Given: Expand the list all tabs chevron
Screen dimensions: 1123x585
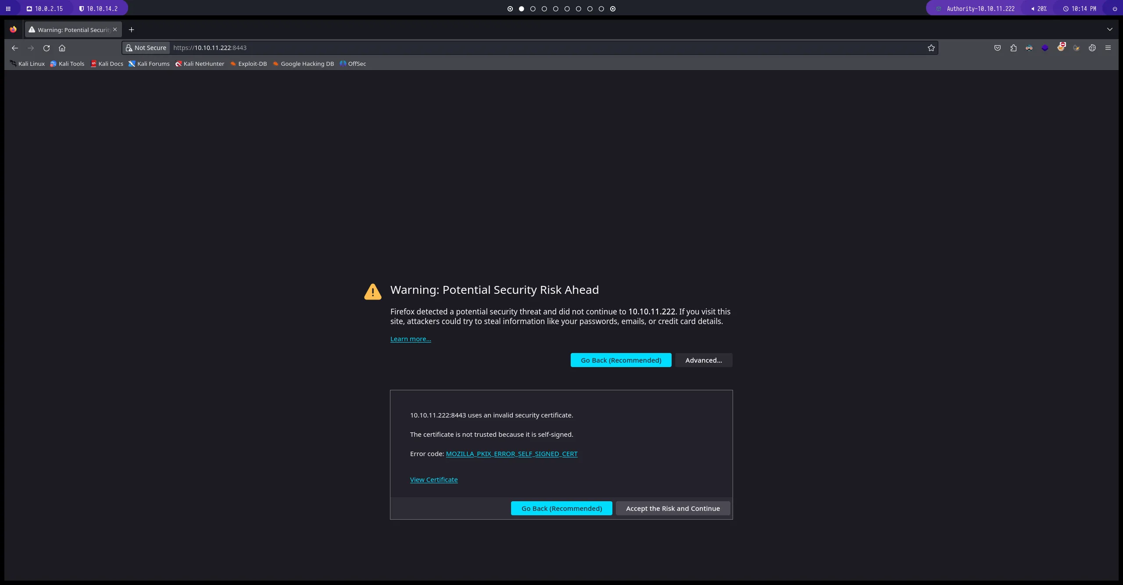Looking at the screenshot, I should pos(1109,29).
